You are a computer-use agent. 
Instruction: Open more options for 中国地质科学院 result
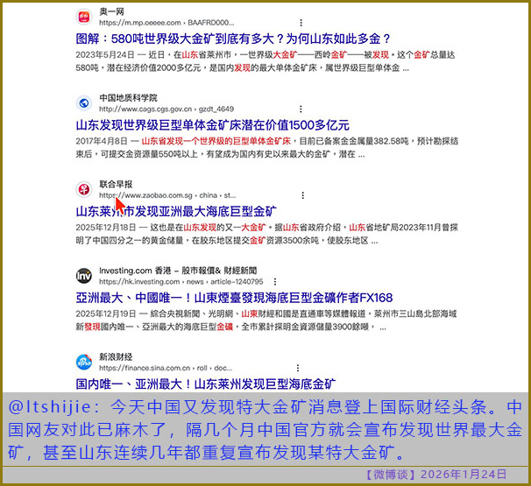[301, 109]
